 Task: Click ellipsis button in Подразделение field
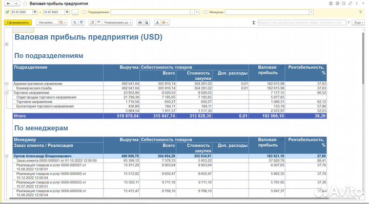click(x=192, y=12)
